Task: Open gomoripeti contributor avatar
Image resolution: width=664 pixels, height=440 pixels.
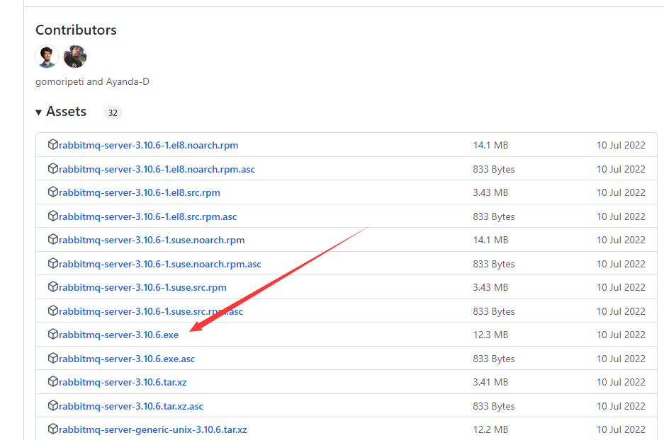Action: coord(47,57)
